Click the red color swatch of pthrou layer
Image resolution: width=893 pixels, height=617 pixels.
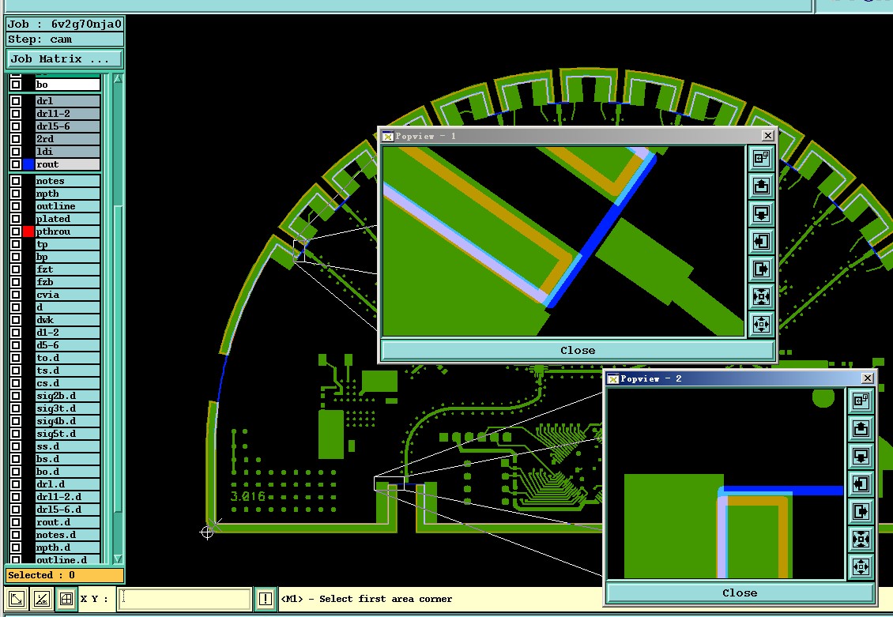point(28,231)
